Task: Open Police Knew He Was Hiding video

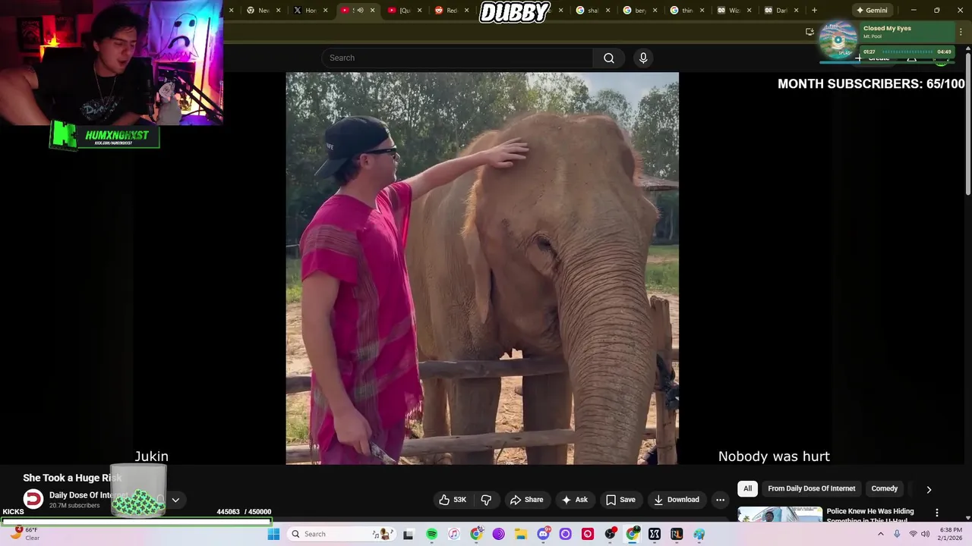Action: click(x=869, y=514)
